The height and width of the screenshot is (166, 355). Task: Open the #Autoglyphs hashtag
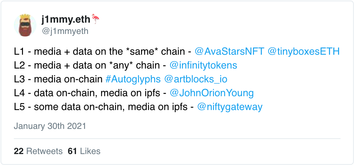click(133, 79)
